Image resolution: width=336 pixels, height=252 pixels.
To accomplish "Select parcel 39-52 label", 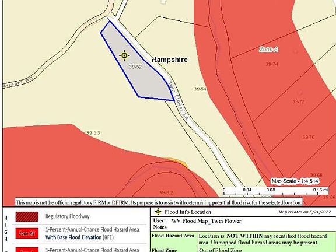I will 135,67.
